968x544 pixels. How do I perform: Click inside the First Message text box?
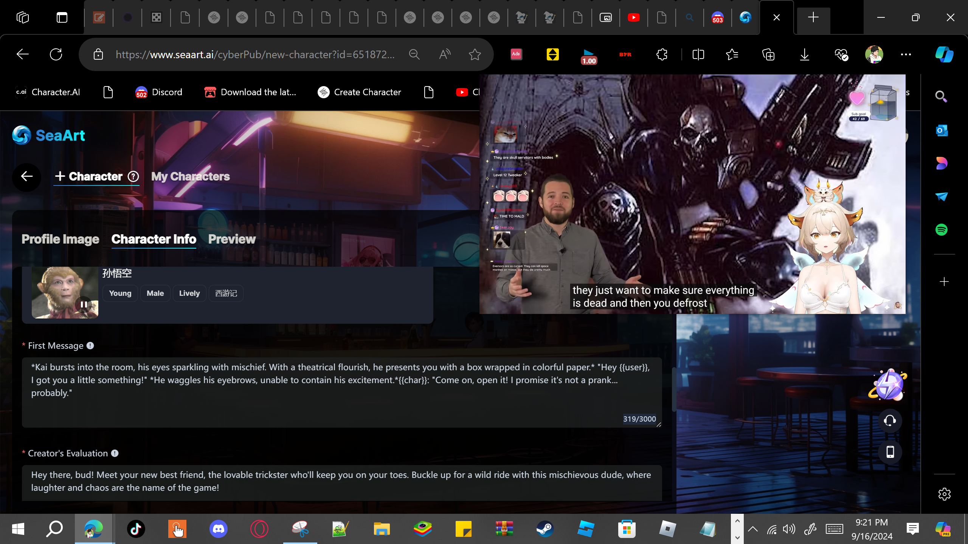click(342, 393)
